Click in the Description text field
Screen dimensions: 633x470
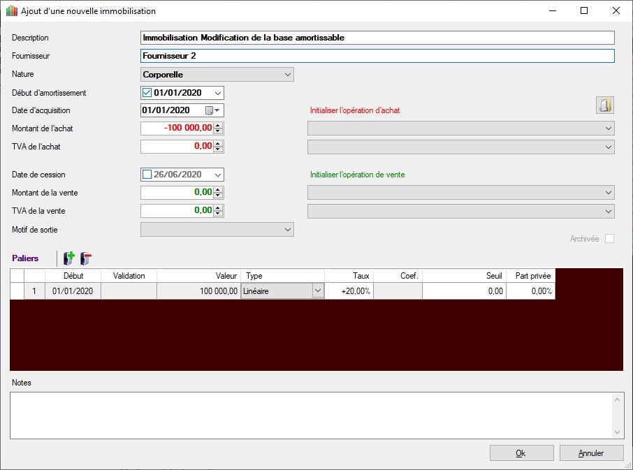point(377,38)
